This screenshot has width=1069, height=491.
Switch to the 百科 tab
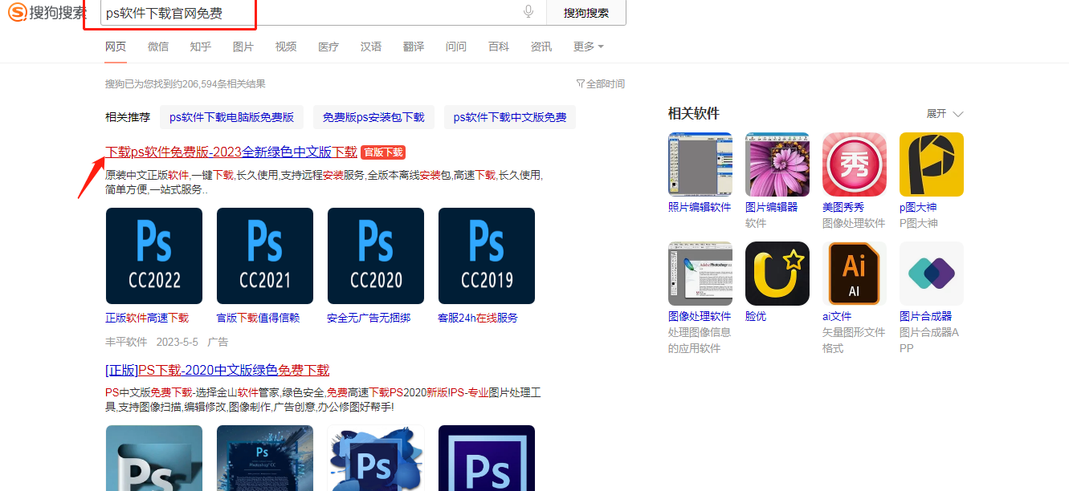499,47
